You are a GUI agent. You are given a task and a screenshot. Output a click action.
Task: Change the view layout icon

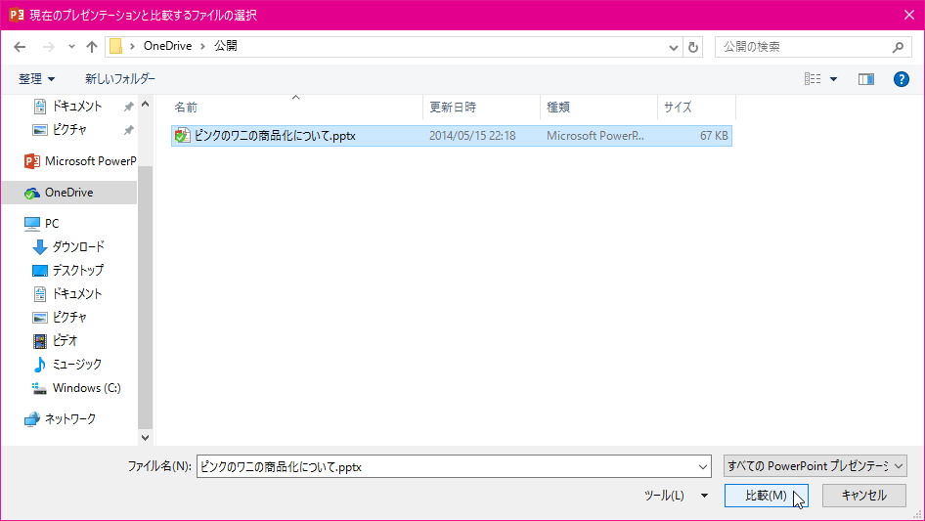[x=813, y=78]
